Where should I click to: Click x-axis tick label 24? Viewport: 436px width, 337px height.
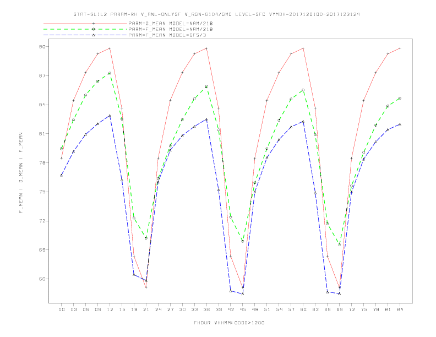pyautogui.click(x=158, y=309)
